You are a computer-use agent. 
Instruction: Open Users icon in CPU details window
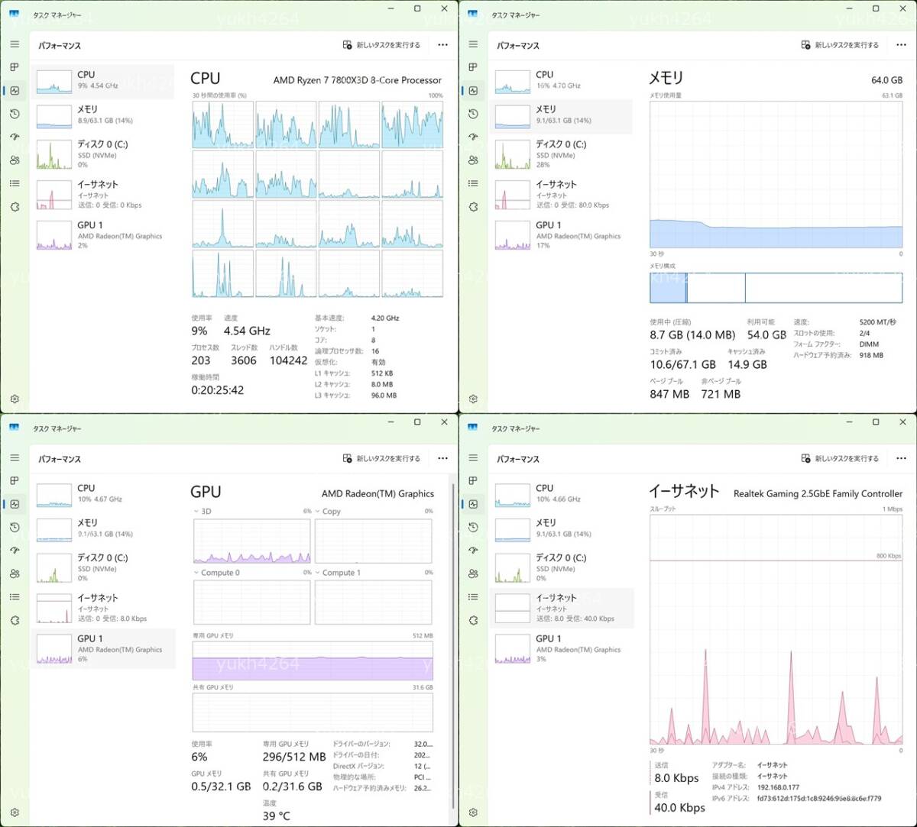point(15,160)
